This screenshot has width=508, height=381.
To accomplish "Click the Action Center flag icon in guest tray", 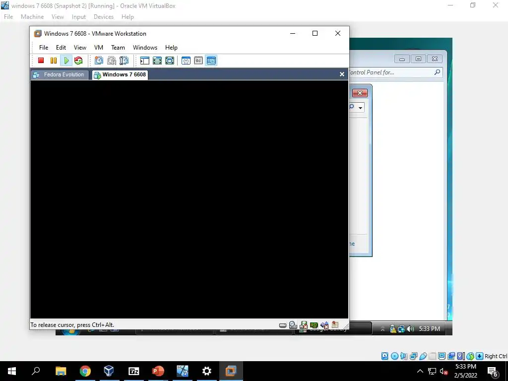I will (393, 329).
